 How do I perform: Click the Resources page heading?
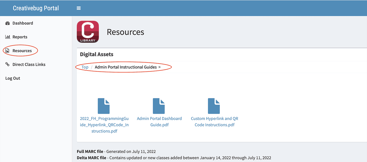126,32
